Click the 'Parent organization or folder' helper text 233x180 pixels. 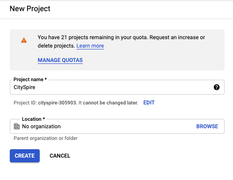click(46, 138)
